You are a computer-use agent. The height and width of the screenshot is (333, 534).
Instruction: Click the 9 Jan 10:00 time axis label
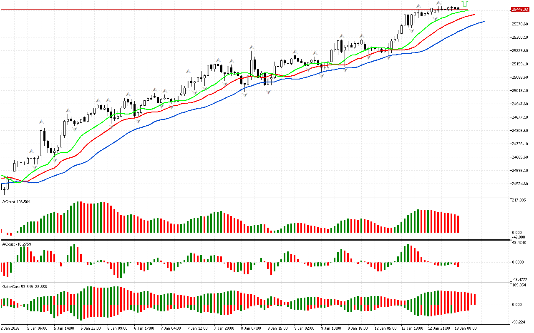331,328
